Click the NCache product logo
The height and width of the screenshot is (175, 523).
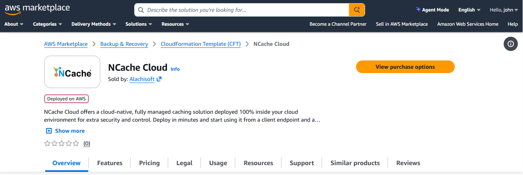tap(72, 72)
